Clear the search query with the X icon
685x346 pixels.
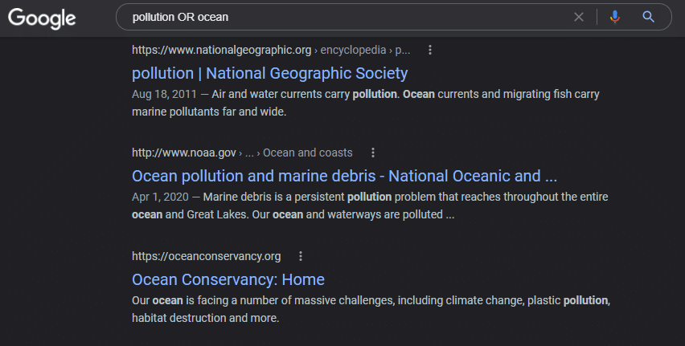coord(578,17)
